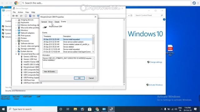Click the Help book icon in Device Manager toolbar
This screenshot has width=200, height=112.
click(x=30, y=16)
